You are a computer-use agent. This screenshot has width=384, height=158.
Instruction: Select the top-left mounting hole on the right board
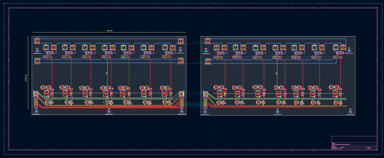click(206, 51)
